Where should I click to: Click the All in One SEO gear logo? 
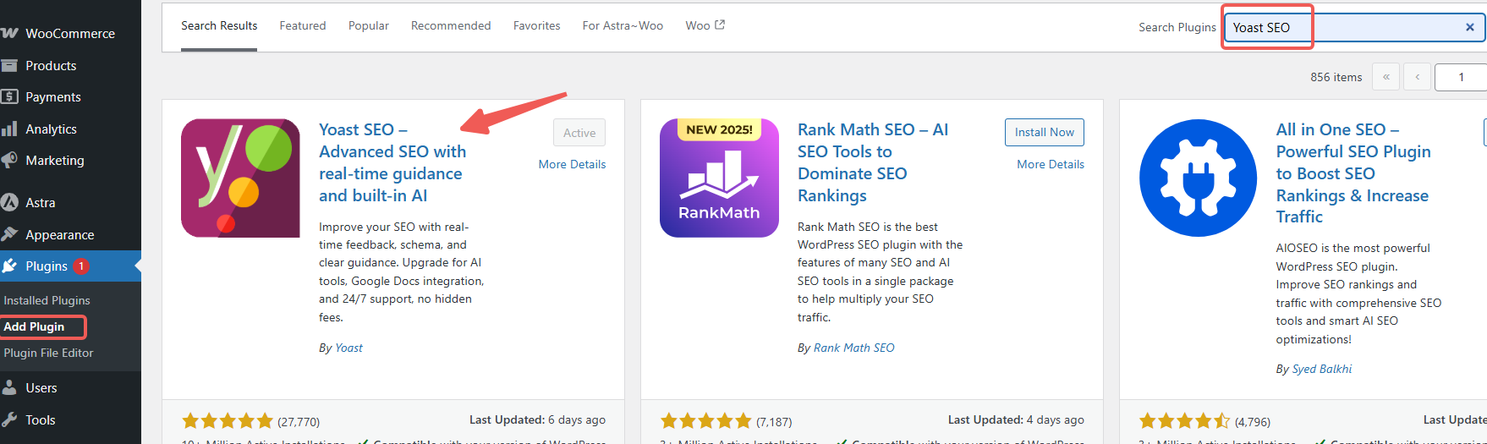pyautogui.click(x=1198, y=178)
